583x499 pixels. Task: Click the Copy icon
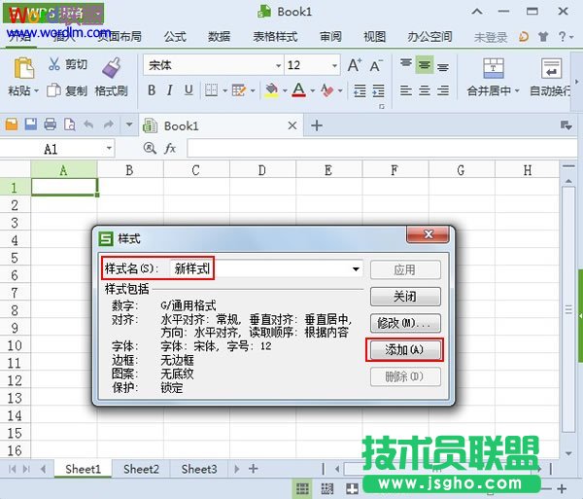click(53, 90)
